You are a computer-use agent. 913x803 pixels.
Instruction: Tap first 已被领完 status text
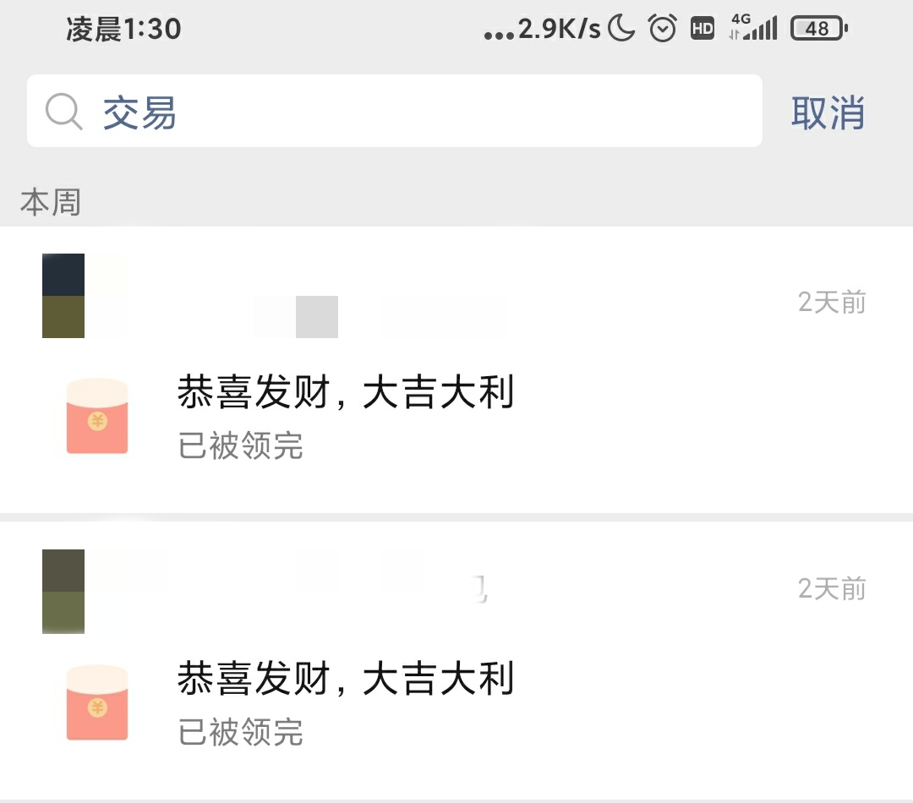pyautogui.click(x=240, y=445)
